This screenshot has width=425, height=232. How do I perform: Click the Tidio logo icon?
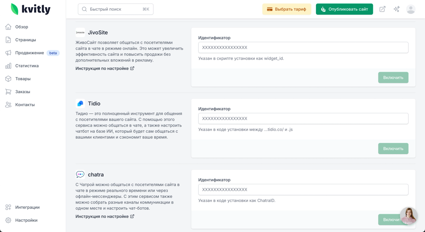click(80, 103)
